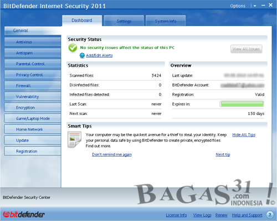Show the Next tip
Screen dimensions: 277x221
223,154
